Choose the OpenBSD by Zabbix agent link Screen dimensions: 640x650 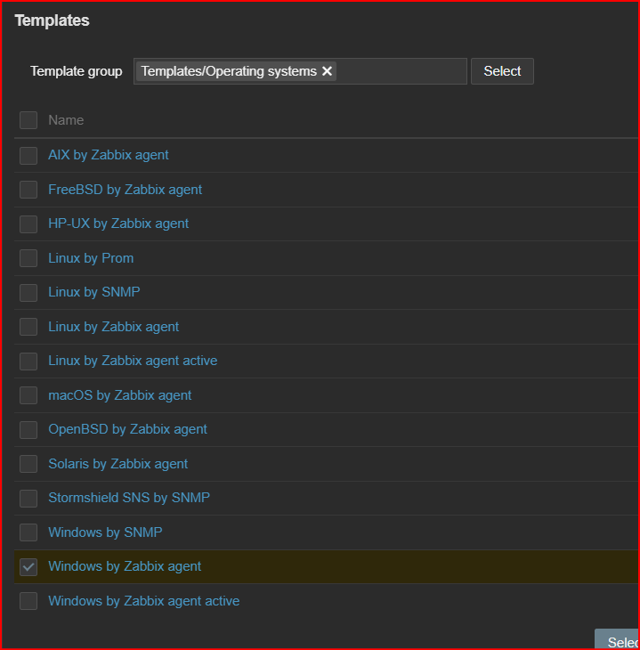click(127, 429)
